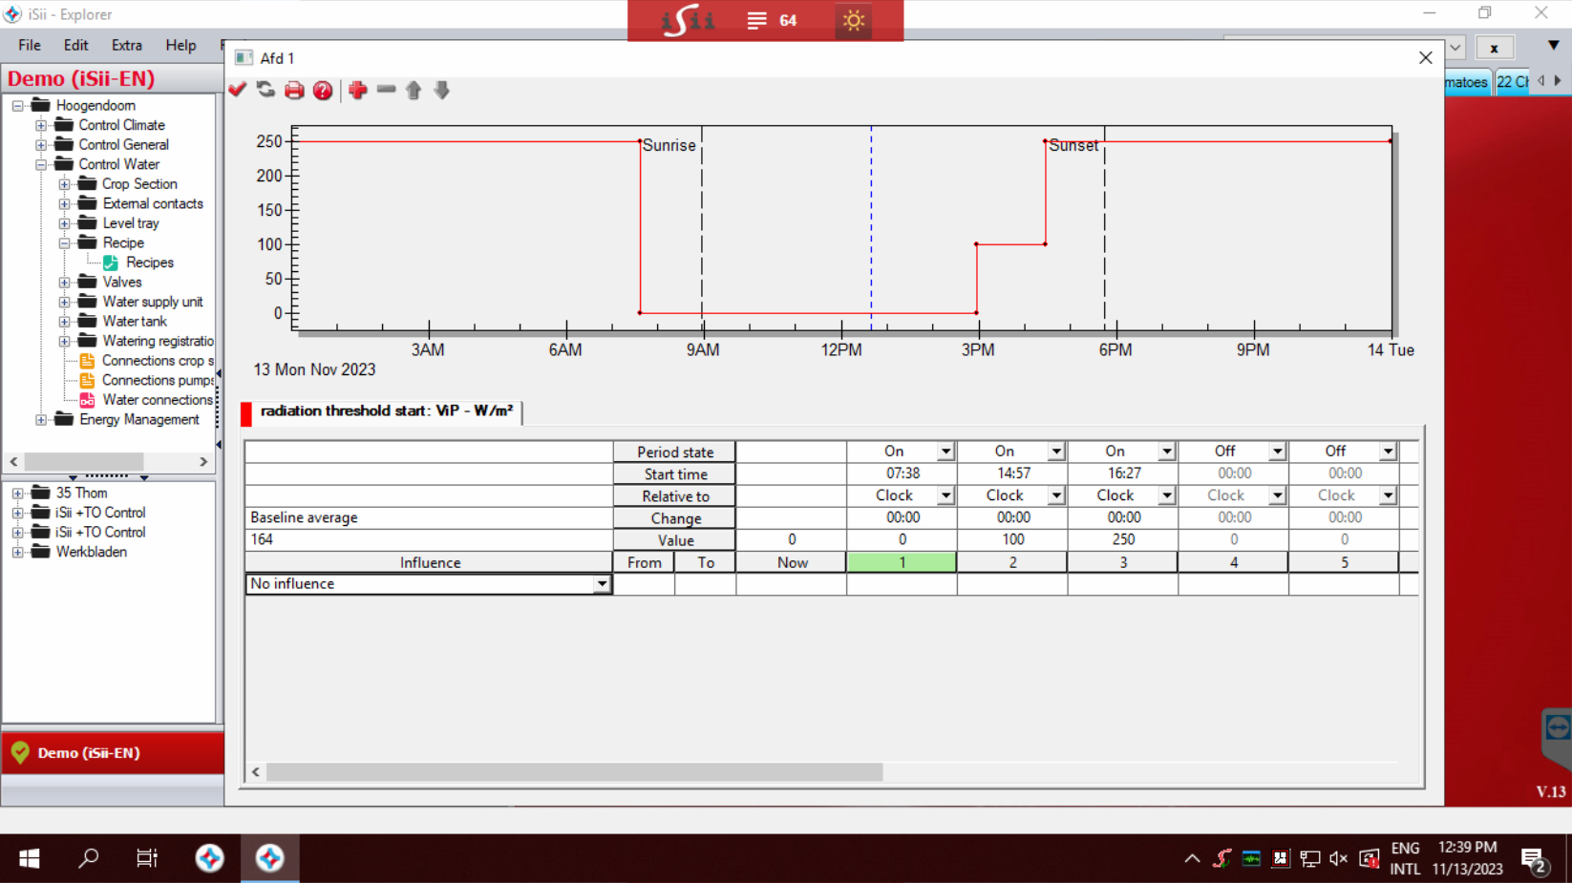Click the period 2 column header button
This screenshot has width=1572, height=883.
click(1012, 562)
